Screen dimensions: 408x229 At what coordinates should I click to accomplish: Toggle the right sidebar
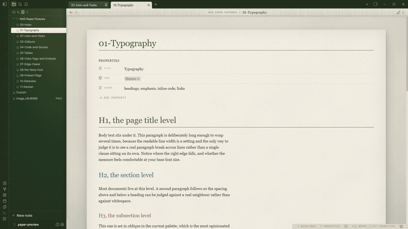click(x=375, y=4)
